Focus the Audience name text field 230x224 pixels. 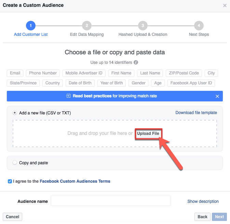point(111,201)
